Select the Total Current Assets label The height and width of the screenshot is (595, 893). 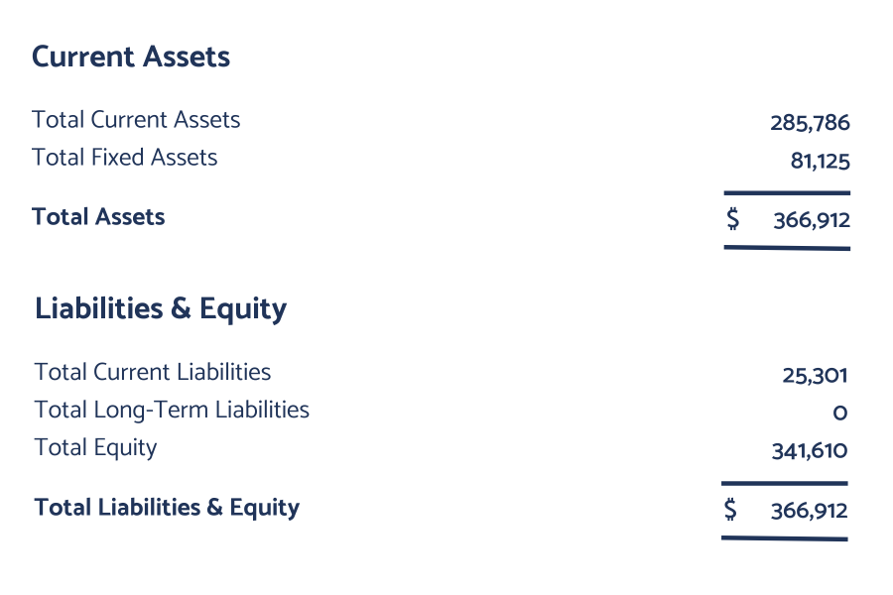(x=136, y=120)
